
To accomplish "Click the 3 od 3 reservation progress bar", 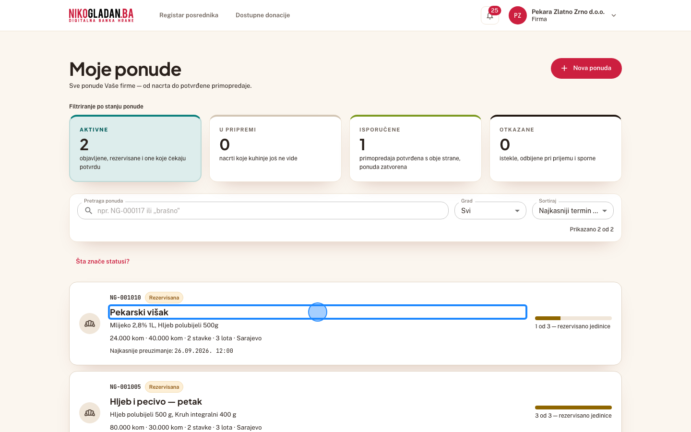I will click(573, 408).
